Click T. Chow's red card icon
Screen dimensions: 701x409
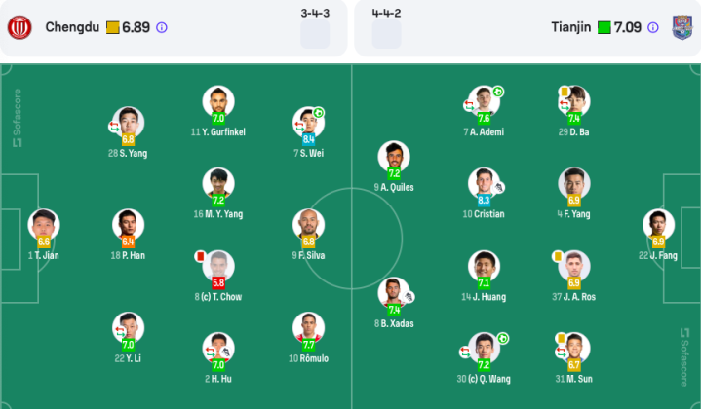pyautogui.click(x=200, y=256)
